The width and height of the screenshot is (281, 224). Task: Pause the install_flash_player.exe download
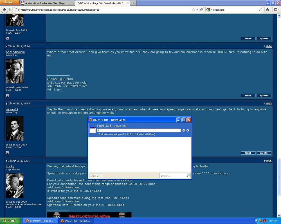(x=184, y=130)
